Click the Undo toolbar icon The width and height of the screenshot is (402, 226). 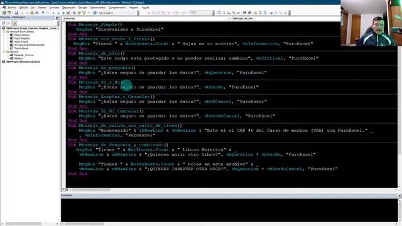coord(43,13)
